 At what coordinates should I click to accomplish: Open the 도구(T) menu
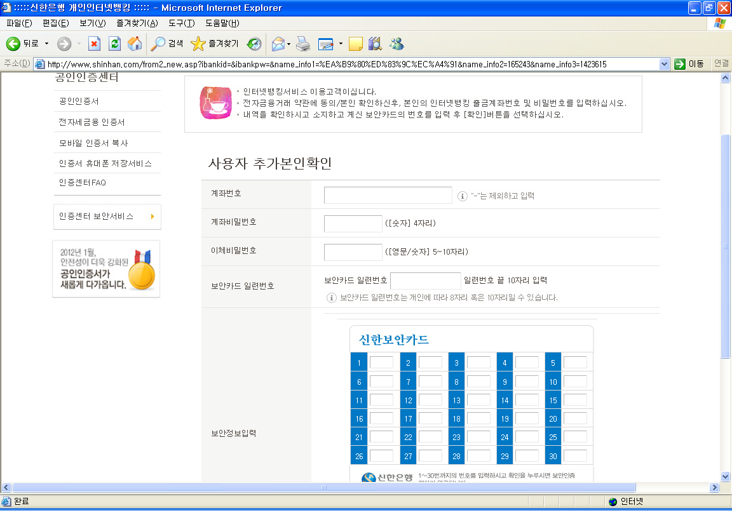click(x=182, y=23)
